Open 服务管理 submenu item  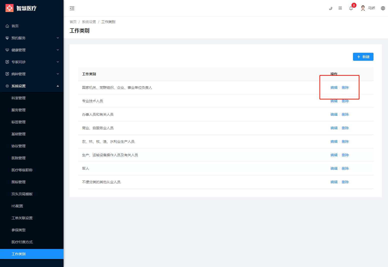coord(32,110)
